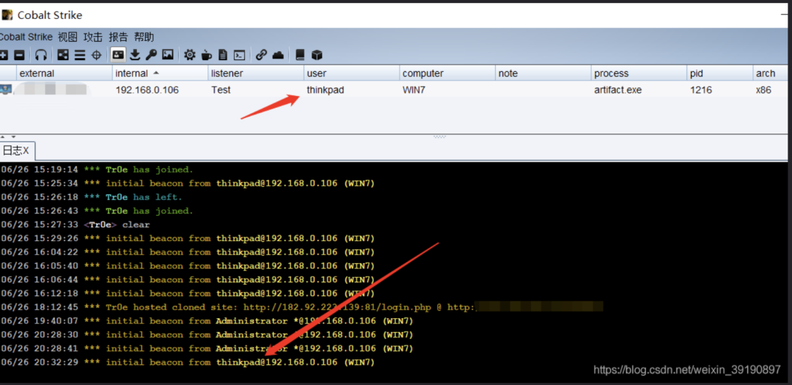Open Keystrokes view key icon
This screenshot has width=792, height=385.
click(x=151, y=54)
